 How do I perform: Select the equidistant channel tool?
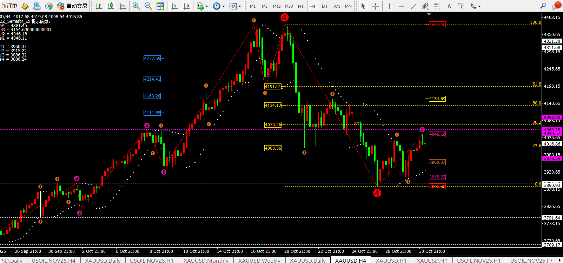point(425,6)
